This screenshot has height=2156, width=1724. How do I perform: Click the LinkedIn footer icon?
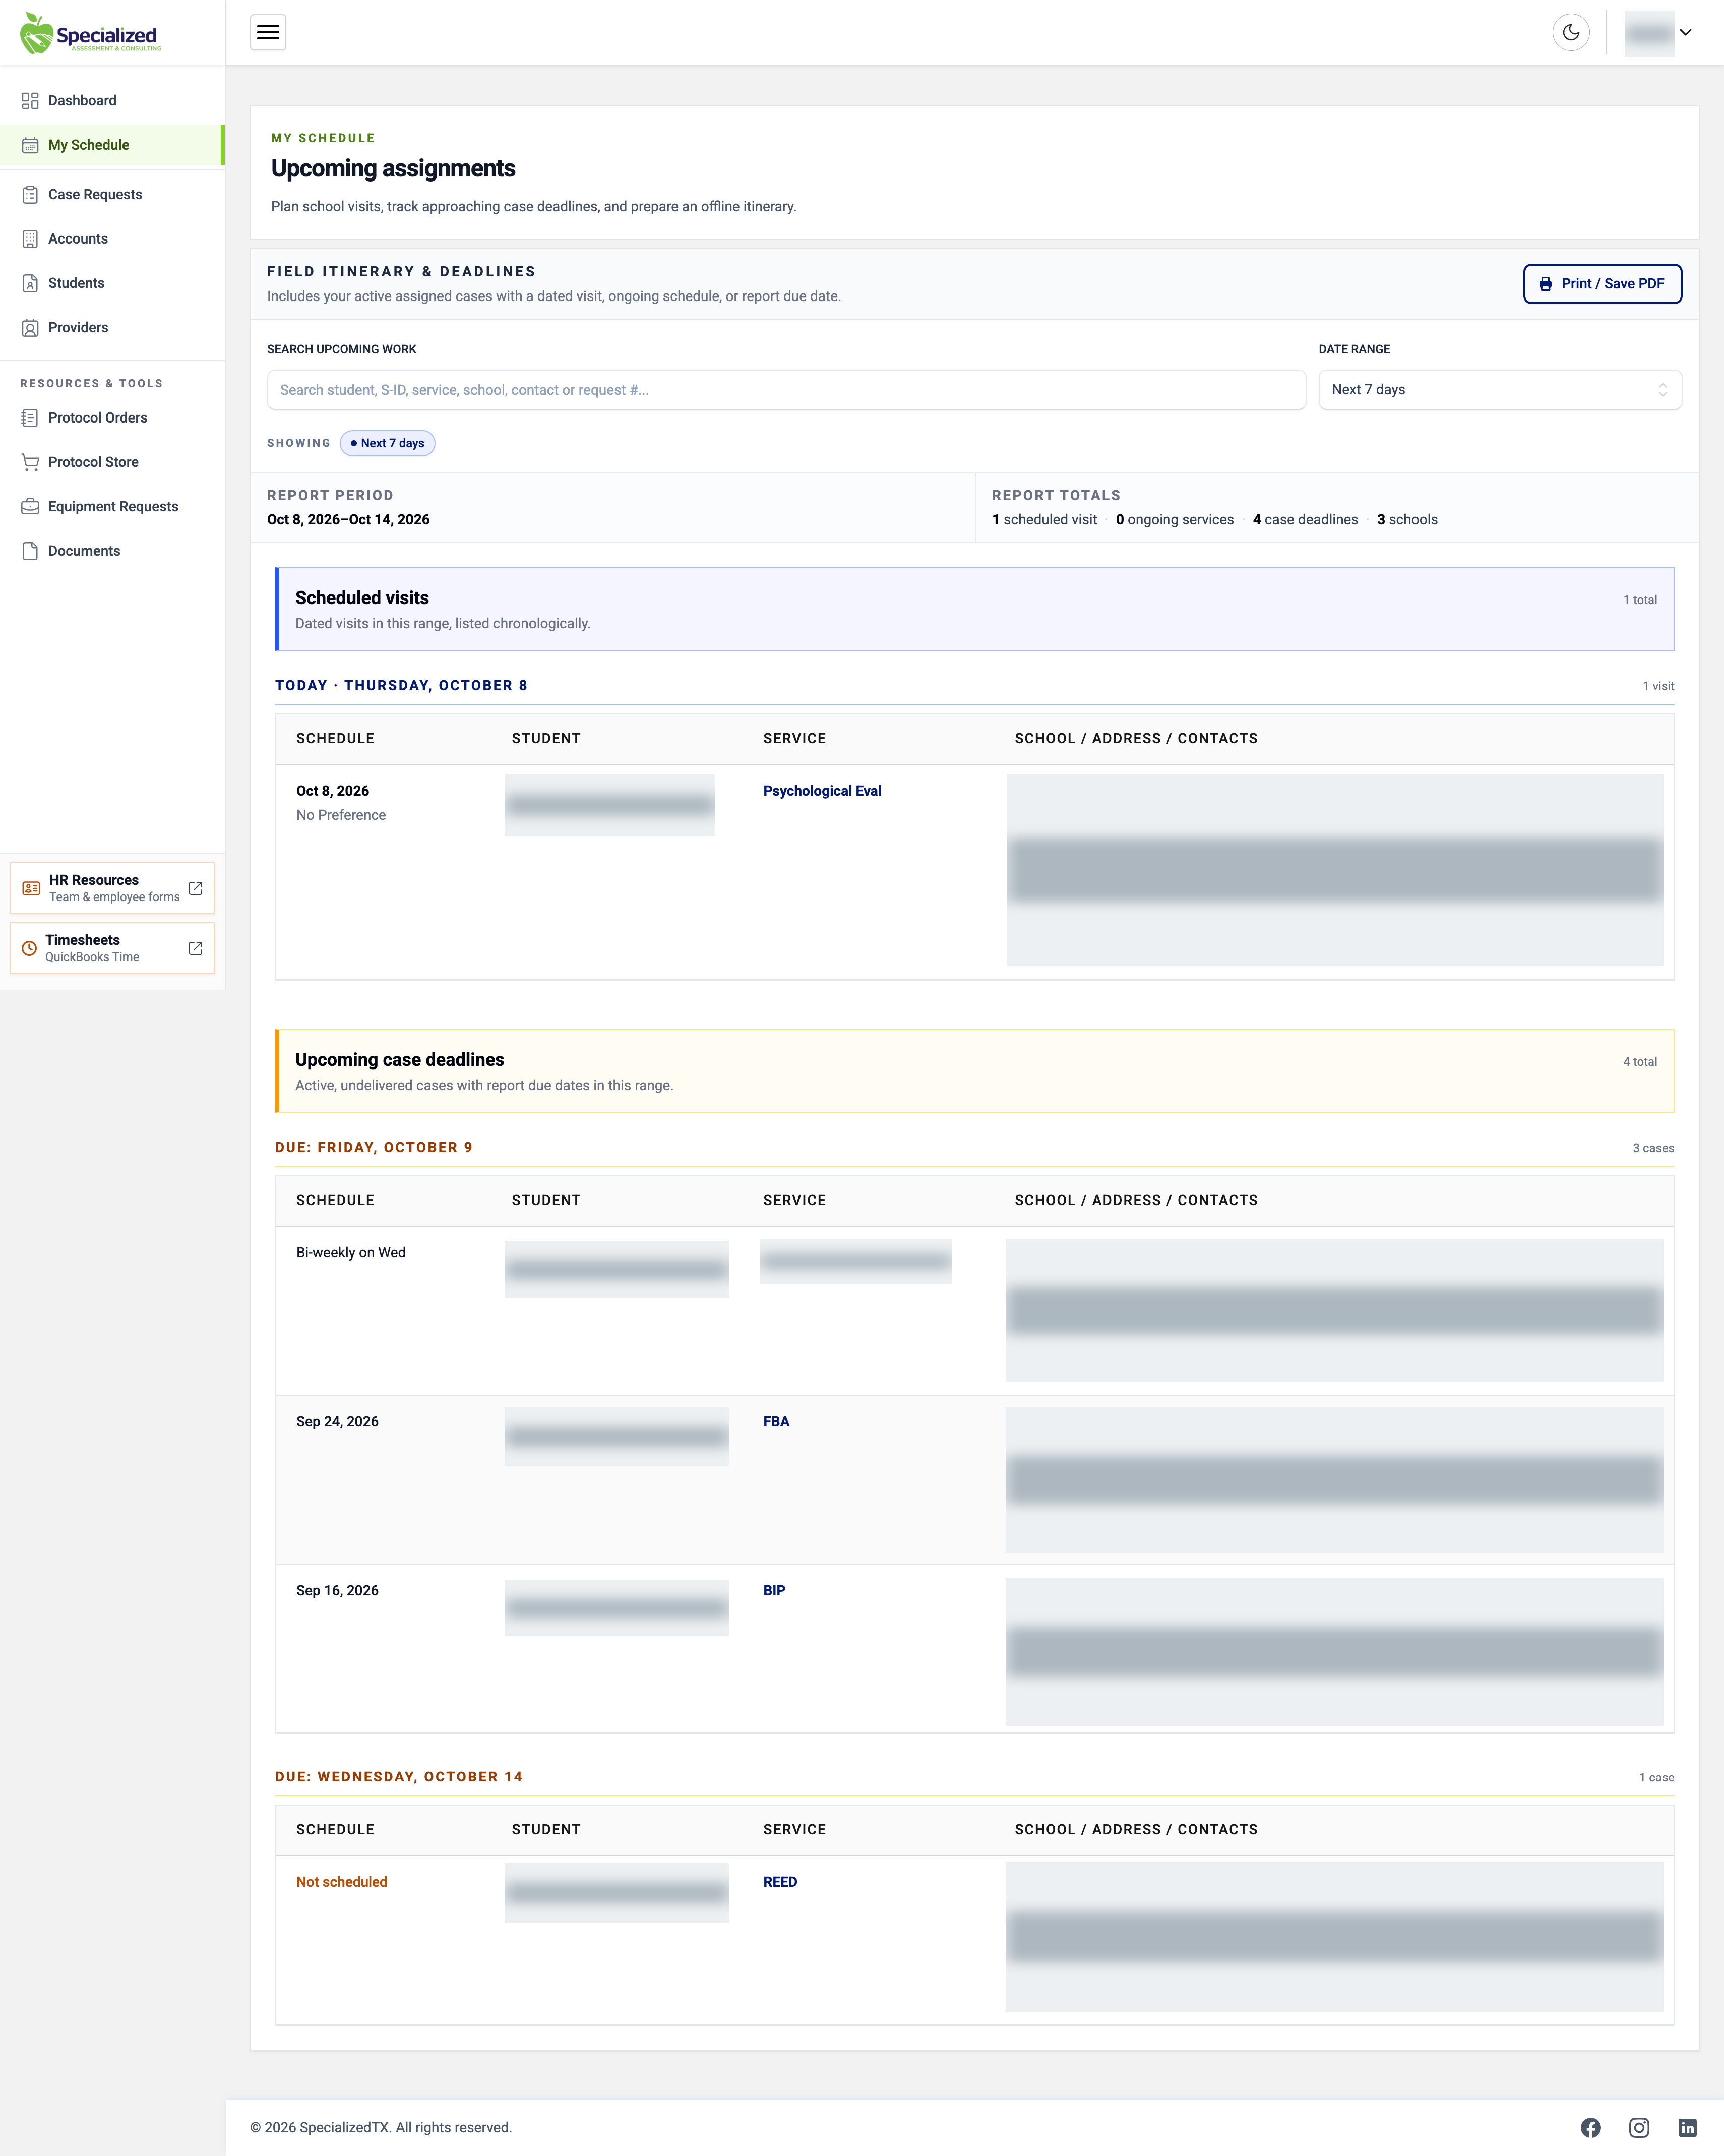1687,2128
